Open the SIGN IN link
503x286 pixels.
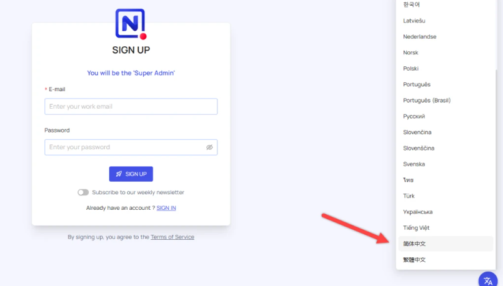(166, 208)
